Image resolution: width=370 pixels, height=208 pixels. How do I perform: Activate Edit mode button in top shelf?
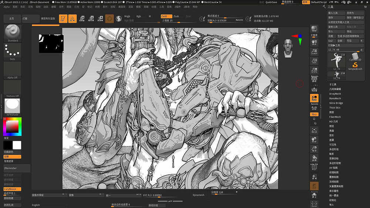pyautogui.click(x=63, y=19)
